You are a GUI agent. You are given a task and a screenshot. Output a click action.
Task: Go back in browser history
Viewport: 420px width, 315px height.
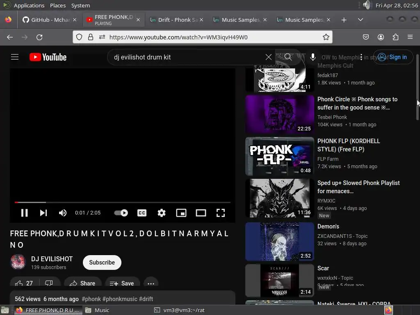[x=10, y=37]
